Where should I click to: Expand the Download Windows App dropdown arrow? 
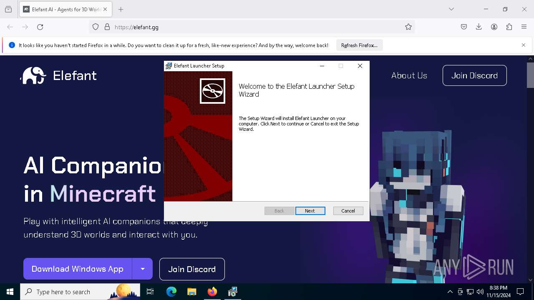point(143,269)
